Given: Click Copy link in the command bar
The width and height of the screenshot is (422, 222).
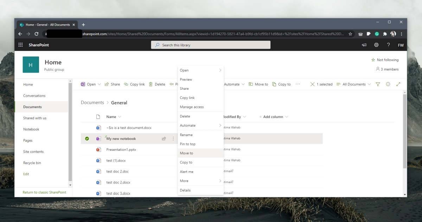Looking at the screenshot, I should (134, 84).
